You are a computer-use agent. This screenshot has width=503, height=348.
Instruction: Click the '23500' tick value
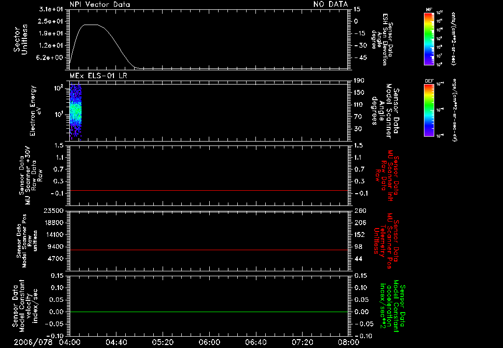click(53, 210)
